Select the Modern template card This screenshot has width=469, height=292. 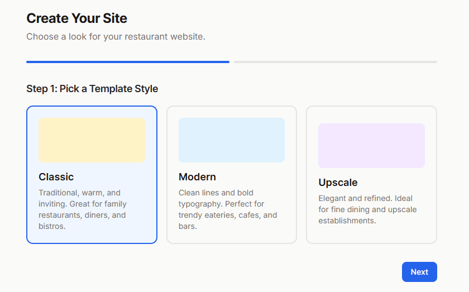coord(231,175)
